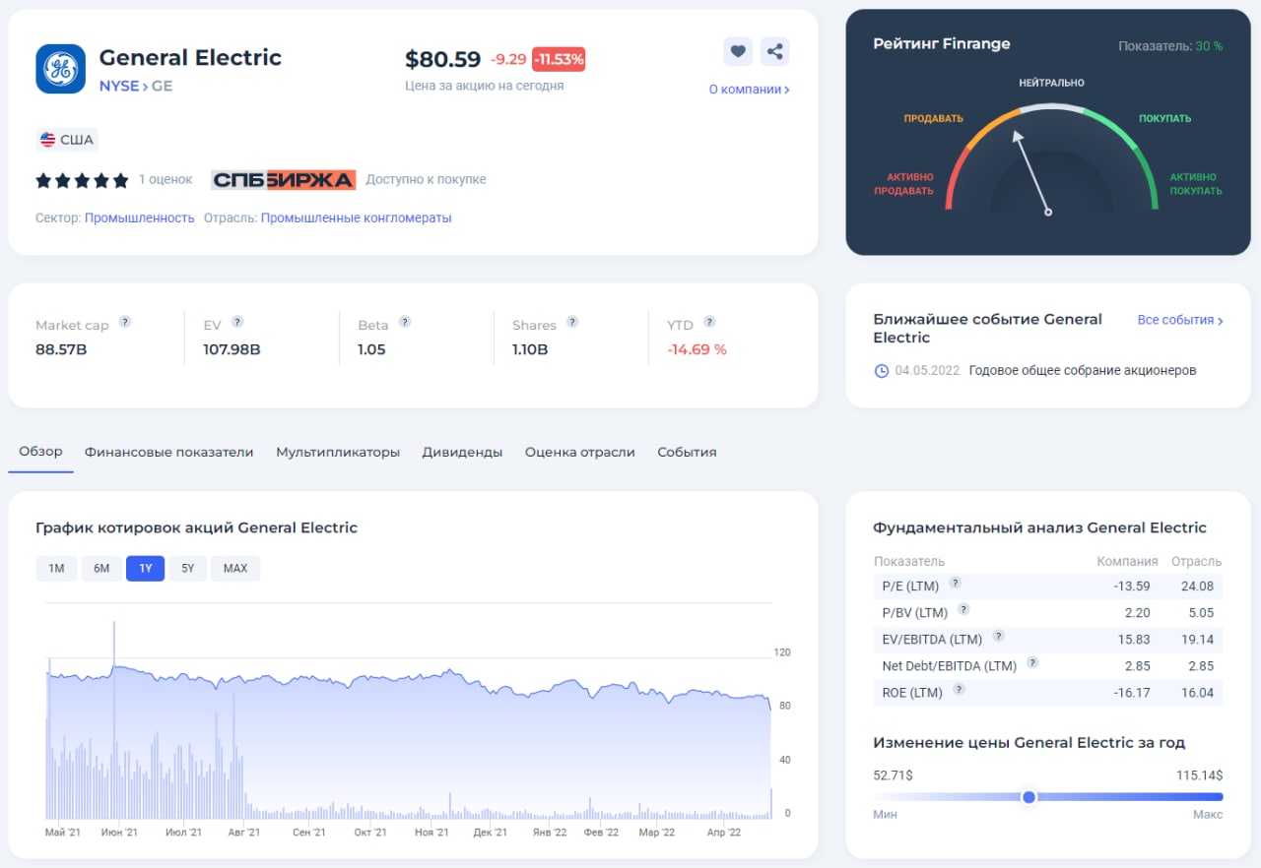1261x868 pixels.
Task: Select the 1M chart period
Action: tap(56, 568)
